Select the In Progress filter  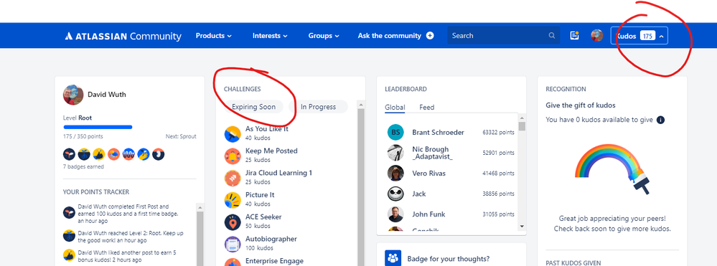point(318,107)
